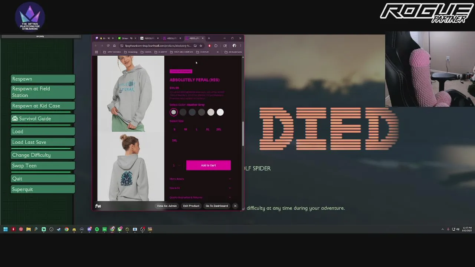Click Quit in the game menu
The height and width of the screenshot is (267, 475).
click(43, 179)
